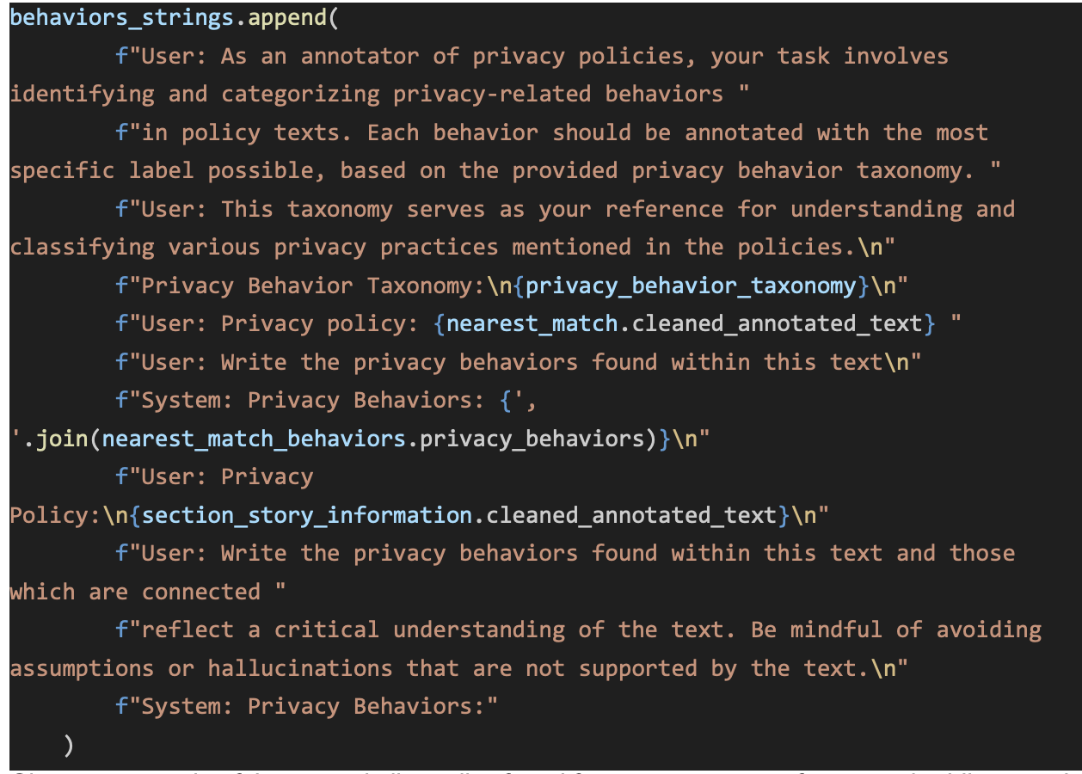Click the closing parenthesis on the last line
Image resolution: width=1082 pixels, height=774 pixels.
(x=69, y=746)
